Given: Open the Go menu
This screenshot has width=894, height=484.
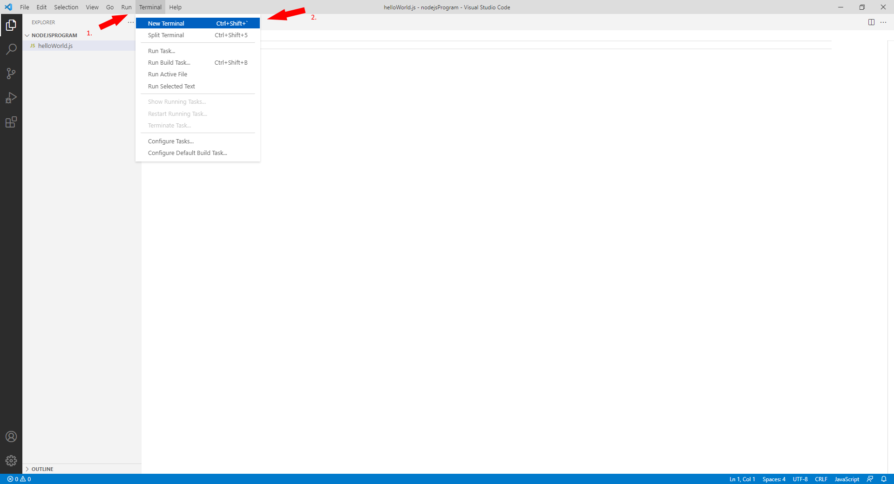Looking at the screenshot, I should [x=110, y=7].
